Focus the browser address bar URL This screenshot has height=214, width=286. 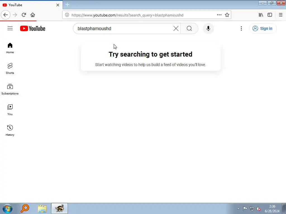click(127, 15)
